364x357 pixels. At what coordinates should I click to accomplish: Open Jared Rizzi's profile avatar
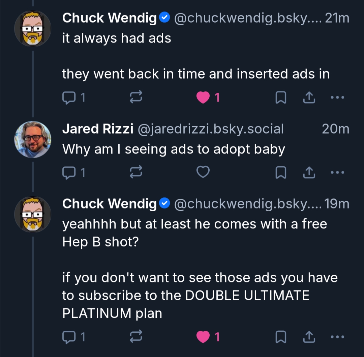[33, 139]
